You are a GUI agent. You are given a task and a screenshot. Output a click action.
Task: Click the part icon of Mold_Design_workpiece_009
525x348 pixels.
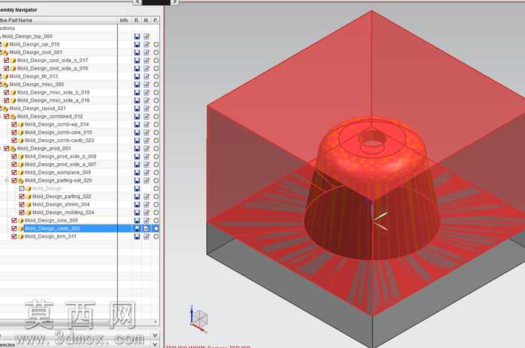21,173
